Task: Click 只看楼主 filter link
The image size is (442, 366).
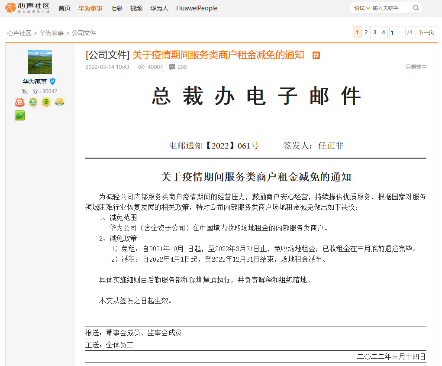Action: 416,67
